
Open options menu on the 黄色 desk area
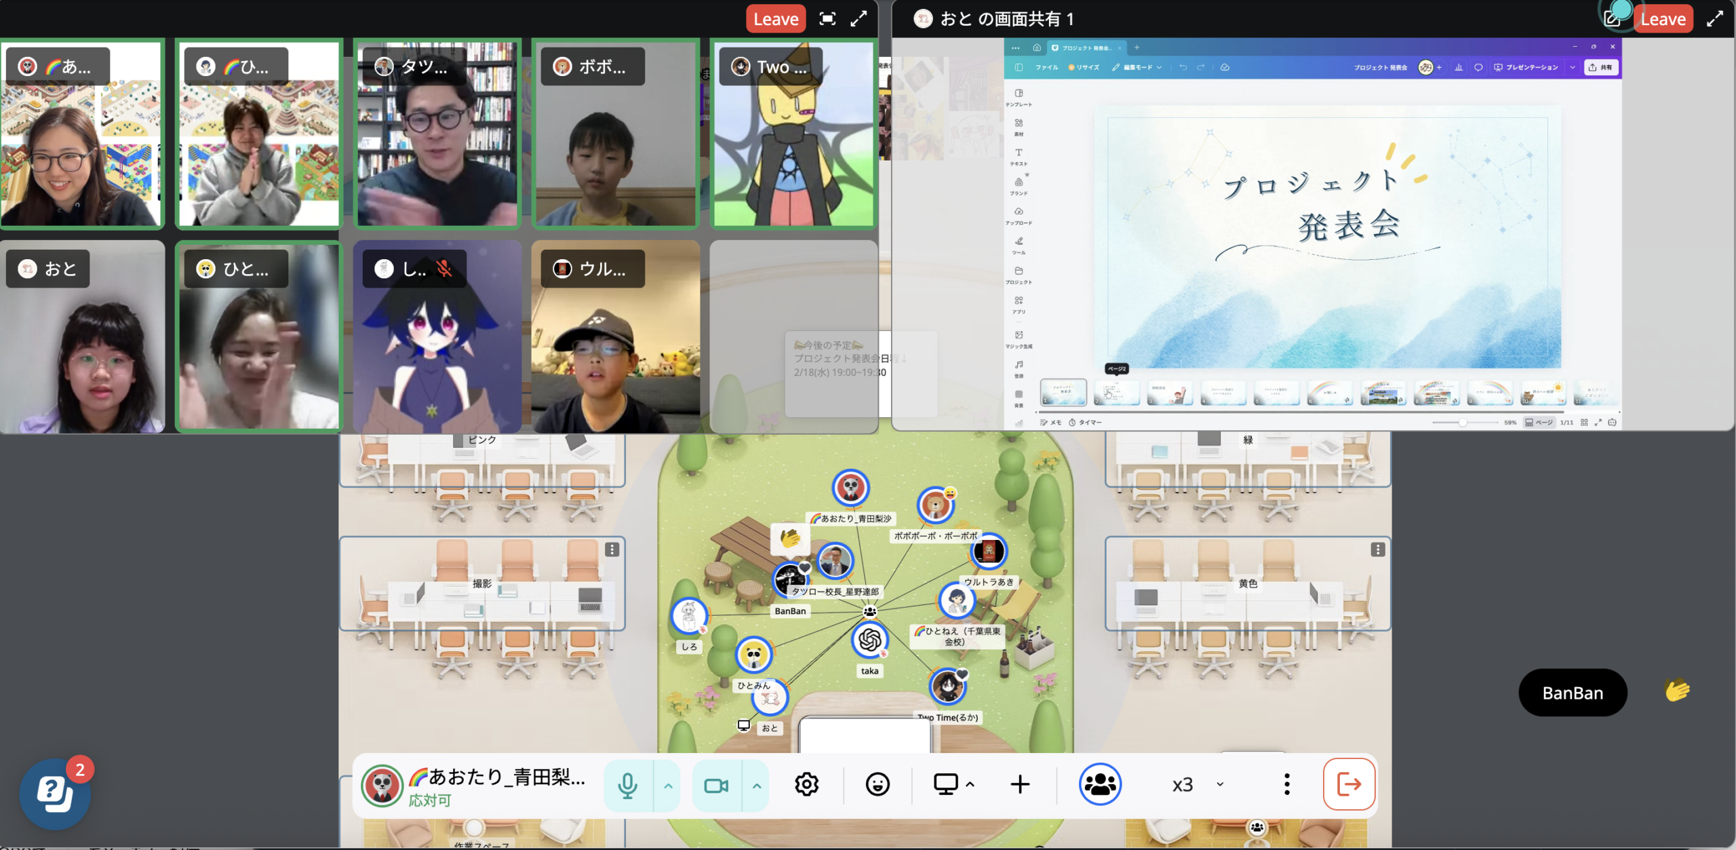[1377, 549]
